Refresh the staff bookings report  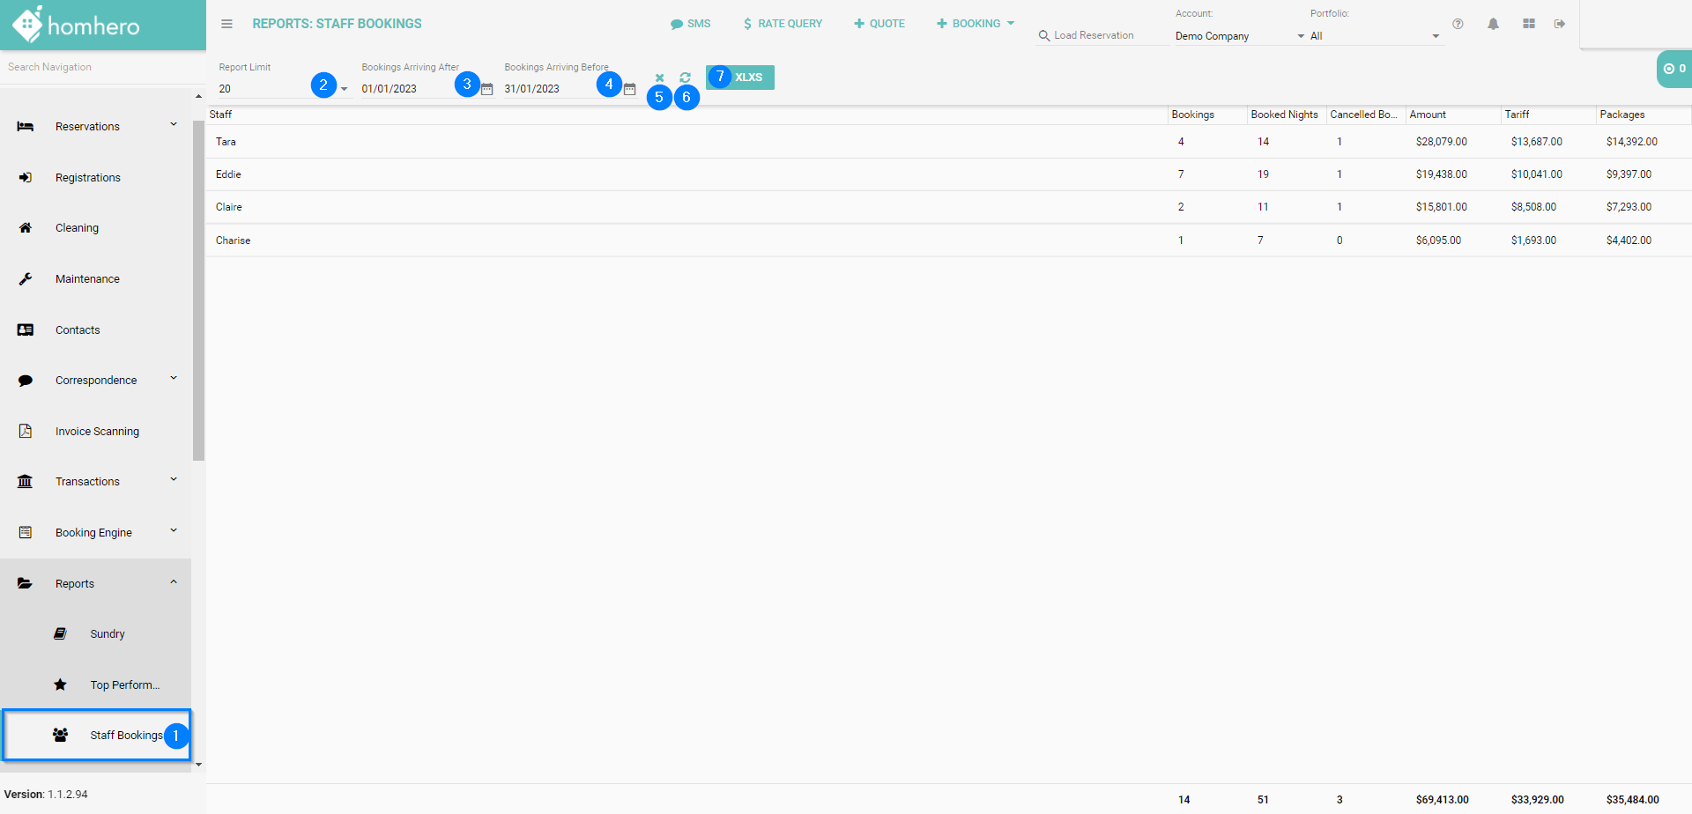point(685,78)
